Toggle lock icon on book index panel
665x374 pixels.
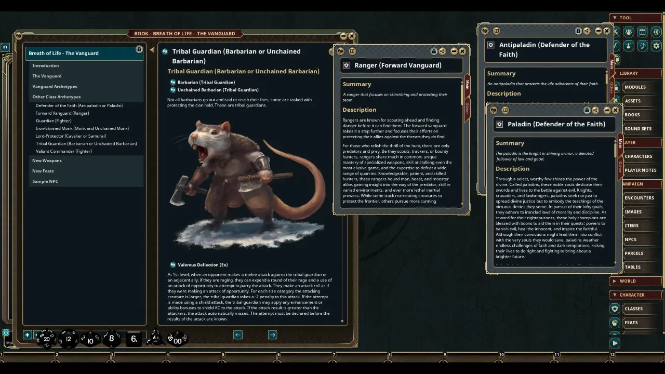139,49
